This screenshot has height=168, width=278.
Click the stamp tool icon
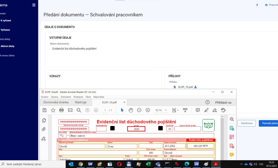[223, 110]
